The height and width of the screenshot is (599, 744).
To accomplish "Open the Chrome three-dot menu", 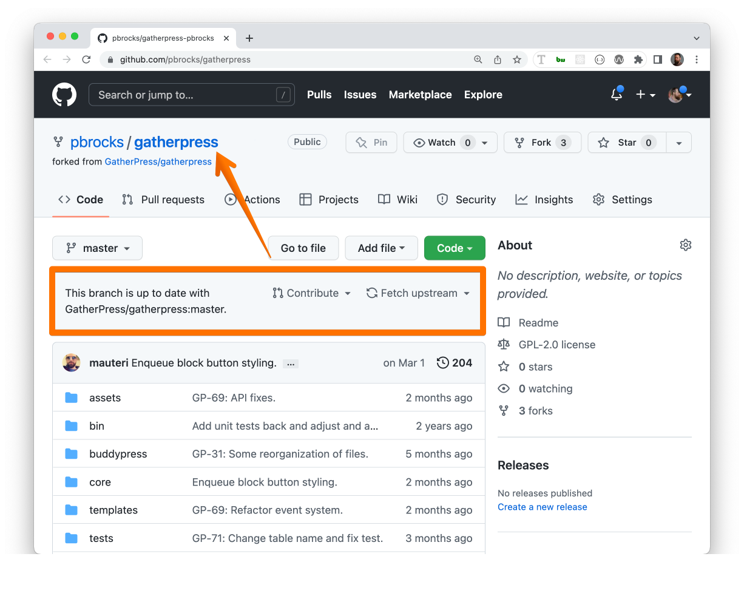I will tap(697, 59).
